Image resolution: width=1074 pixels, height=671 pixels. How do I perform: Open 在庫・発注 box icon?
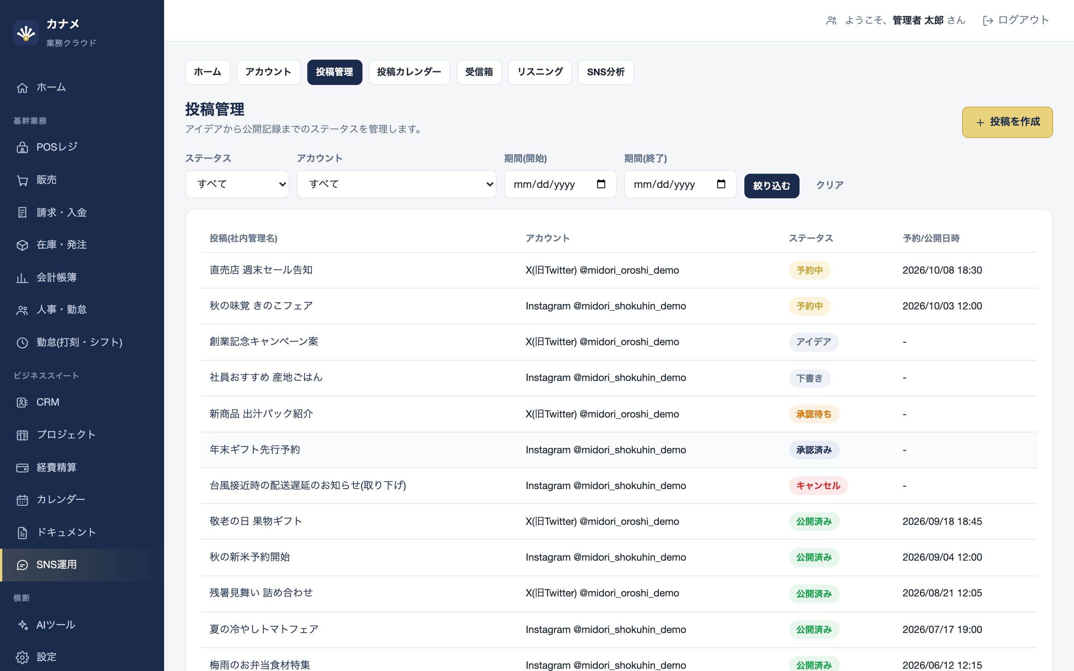(22, 245)
